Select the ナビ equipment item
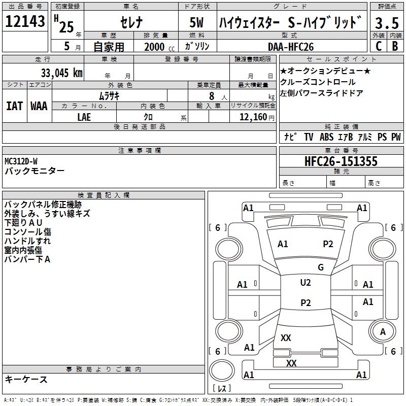Viewport: 406px width, 406px height. [290, 137]
